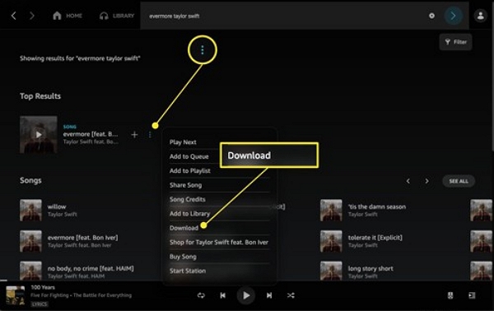This screenshot has width=494, height=311.
Task: Submit search with the round arrow button
Action: [x=453, y=16]
